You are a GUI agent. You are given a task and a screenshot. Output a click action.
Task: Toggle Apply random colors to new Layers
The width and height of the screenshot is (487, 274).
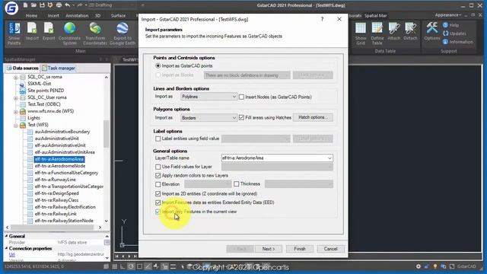point(158,176)
